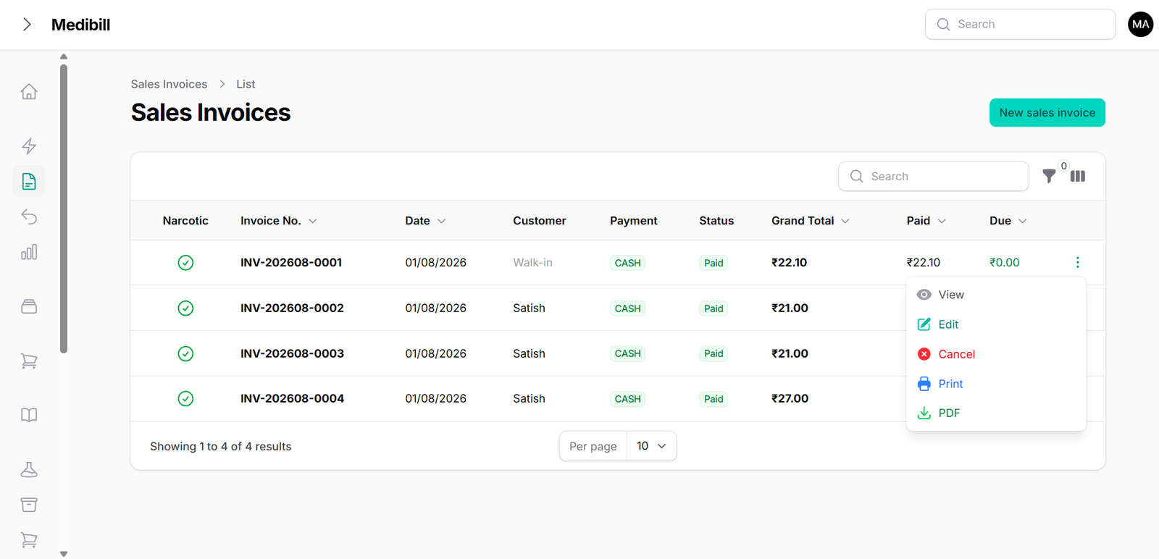Click Paid badge in INV-202608-0003 row
Screen dimensions: 1159x559
pos(714,353)
